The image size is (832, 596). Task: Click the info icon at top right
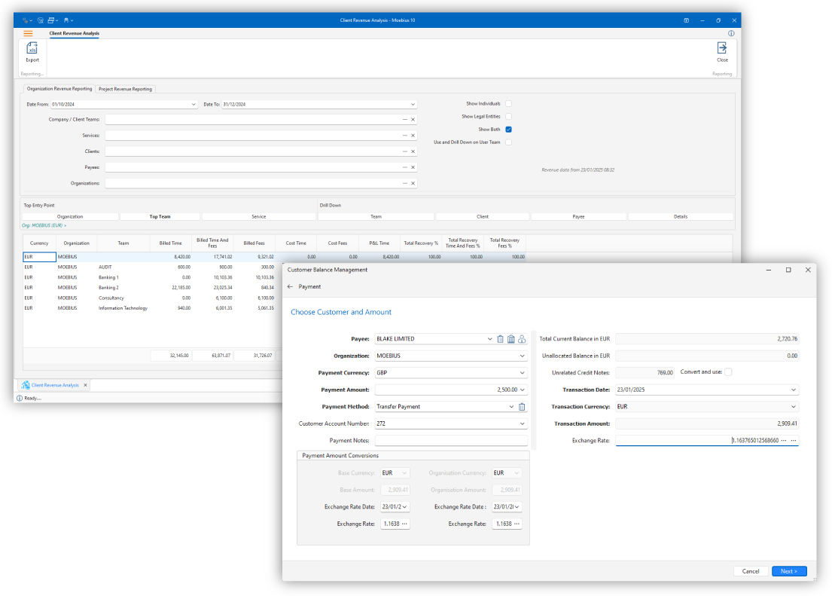tap(730, 34)
